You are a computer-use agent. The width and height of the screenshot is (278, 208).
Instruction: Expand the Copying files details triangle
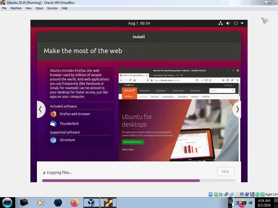(44, 173)
